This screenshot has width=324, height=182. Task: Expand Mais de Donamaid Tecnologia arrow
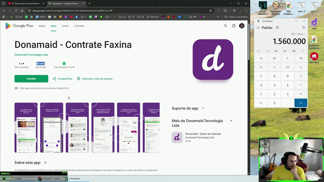click(x=231, y=121)
